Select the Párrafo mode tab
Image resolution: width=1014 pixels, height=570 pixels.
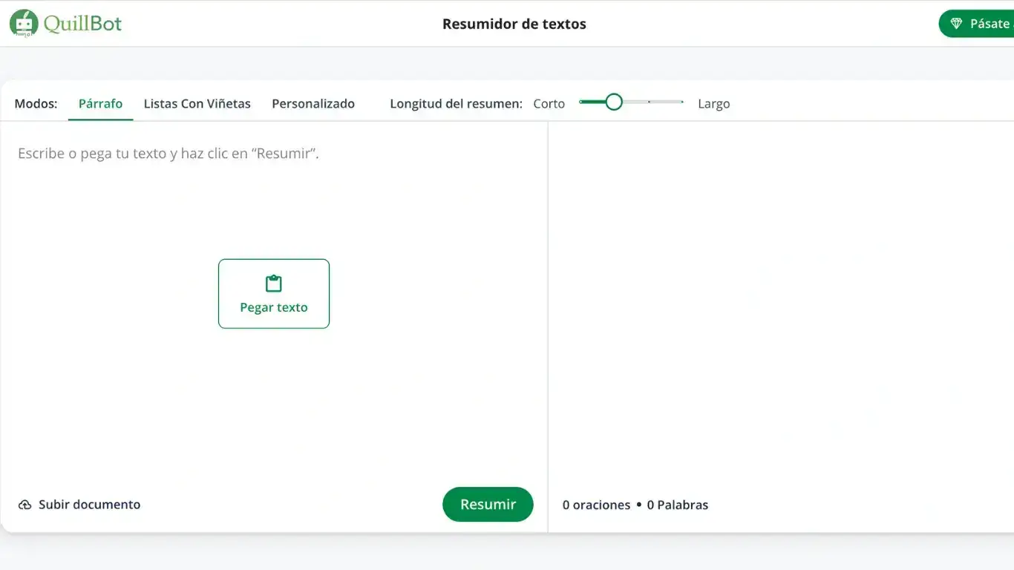click(x=100, y=103)
